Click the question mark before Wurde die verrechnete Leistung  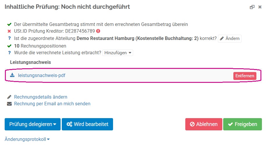click(x=9, y=52)
